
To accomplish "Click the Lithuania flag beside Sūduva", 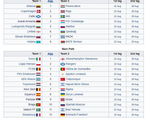I will (38, 6).
